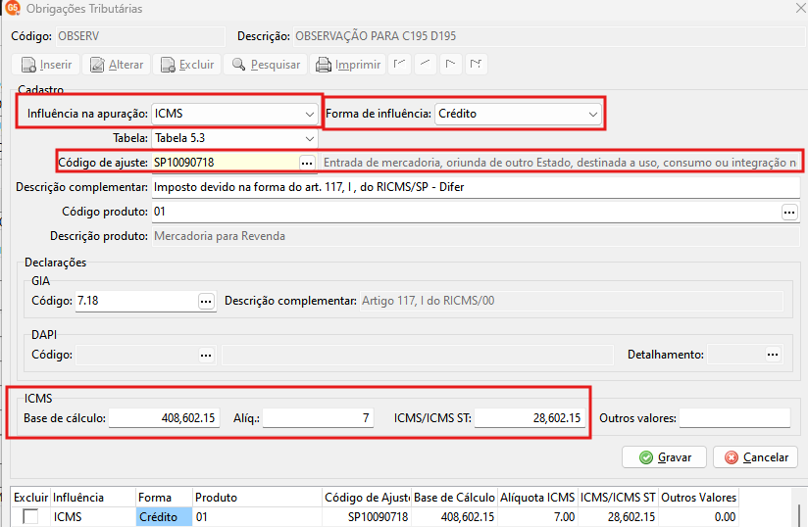Viewport: 808px width, 527px height.
Task: Click the Descrição field at top
Action: pos(549,36)
